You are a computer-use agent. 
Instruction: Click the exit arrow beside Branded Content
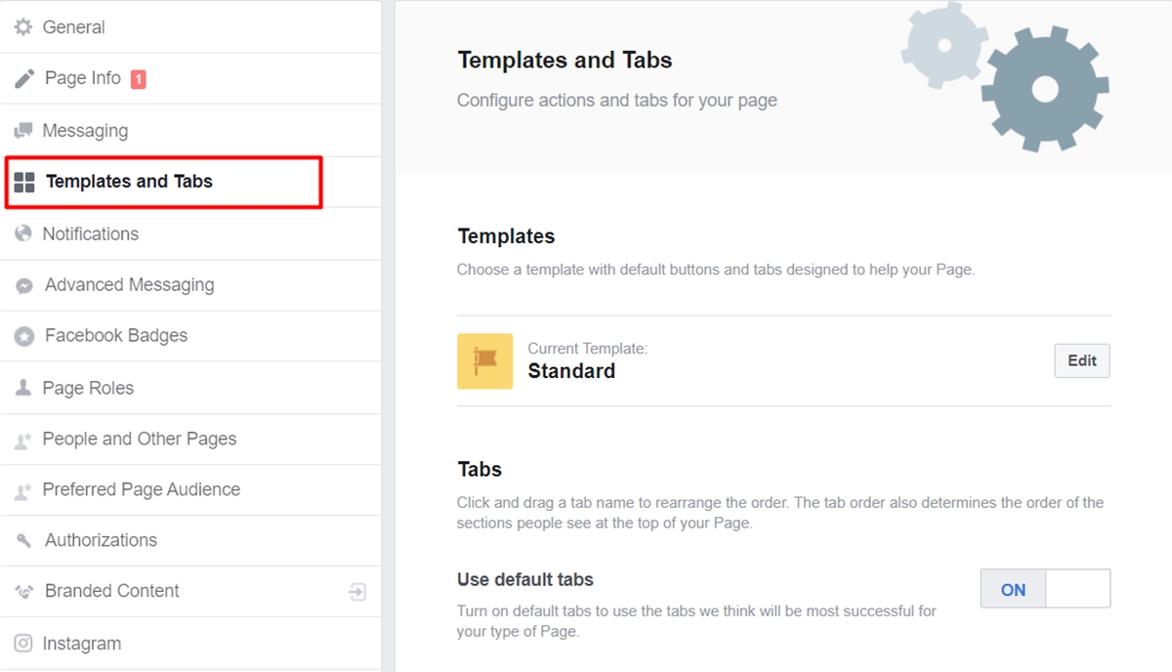pyautogui.click(x=357, y=591)
